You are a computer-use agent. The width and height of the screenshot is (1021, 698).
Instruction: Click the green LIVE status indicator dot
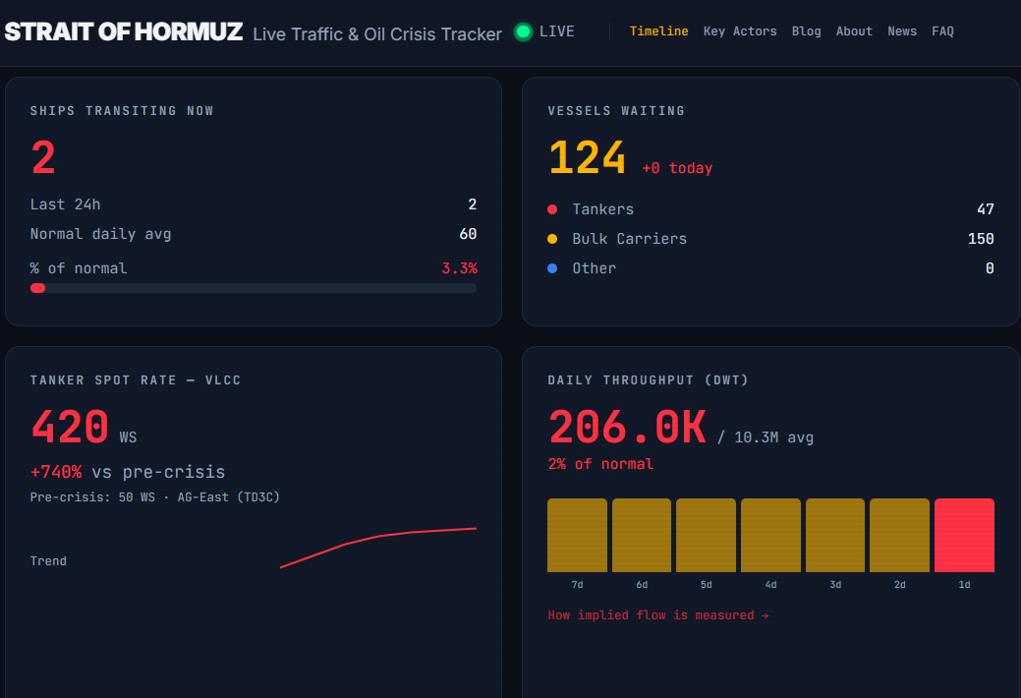(523, 31)
